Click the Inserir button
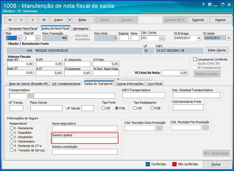234x171 pixels. pos(59,20)
